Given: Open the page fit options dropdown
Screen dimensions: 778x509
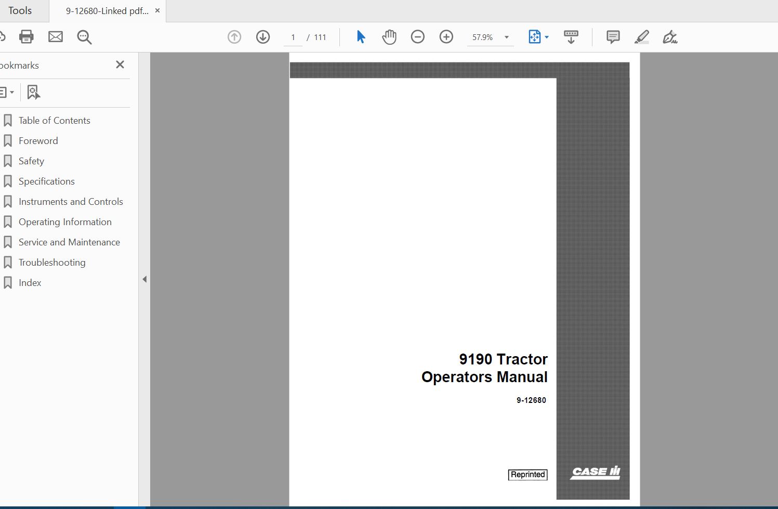Looking at the screenshot, I should point(545,37).
